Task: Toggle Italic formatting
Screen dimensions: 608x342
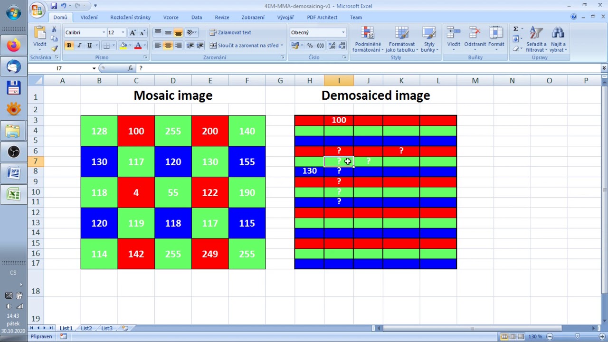Action: pos(79,46)
